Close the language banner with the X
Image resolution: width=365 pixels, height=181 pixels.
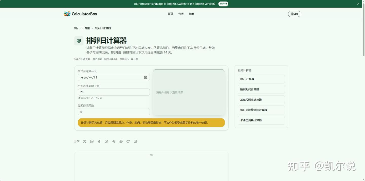pos(358,4)
